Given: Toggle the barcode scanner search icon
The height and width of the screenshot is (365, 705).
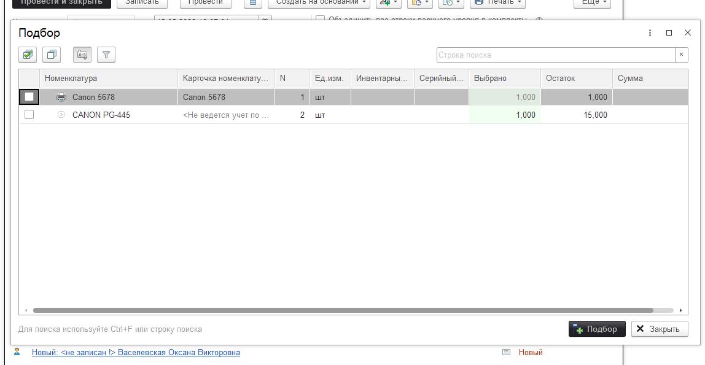Looking at the screenshot, I should coord(82,55).
